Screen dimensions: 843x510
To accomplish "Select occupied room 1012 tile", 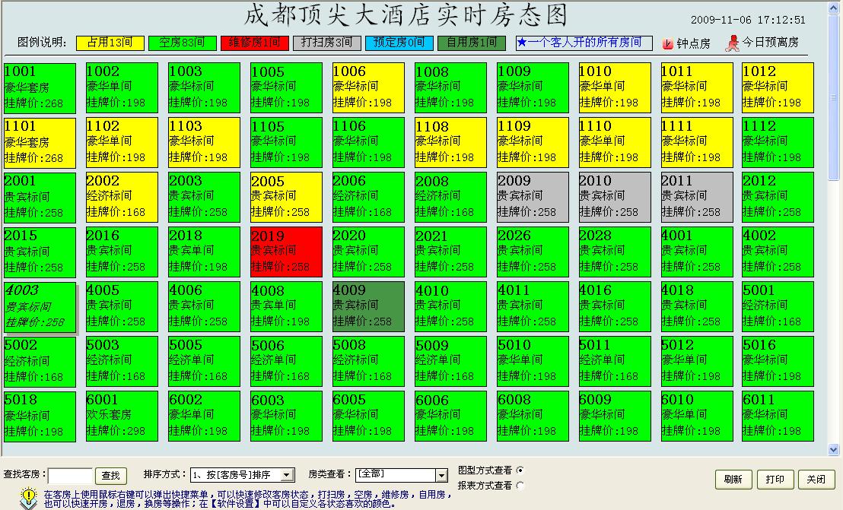I will pyautogui.click(x=778, y=88).
